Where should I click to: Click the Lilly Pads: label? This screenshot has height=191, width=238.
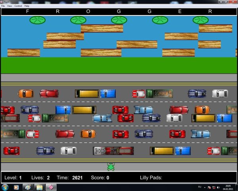click(151, 177)
